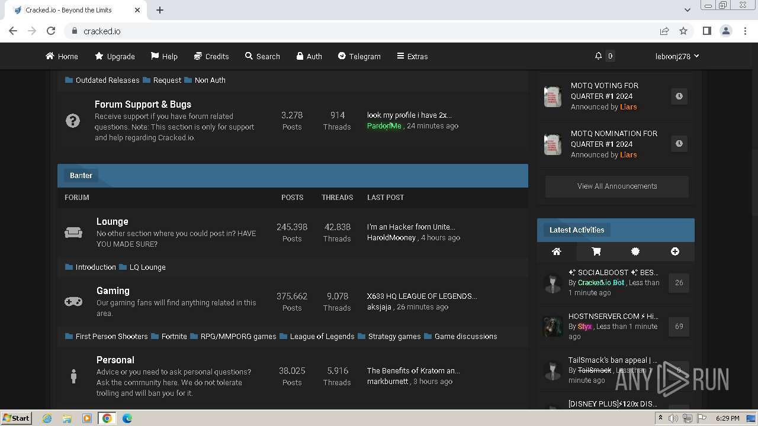Viewport: 758px width, 426px height.
Task: Select the home tab in Latest Activities
Action: (x=556, y=251)
